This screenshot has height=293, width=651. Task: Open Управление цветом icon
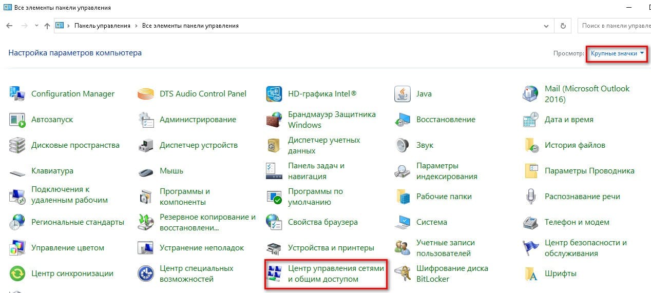(x=17, y=248)
